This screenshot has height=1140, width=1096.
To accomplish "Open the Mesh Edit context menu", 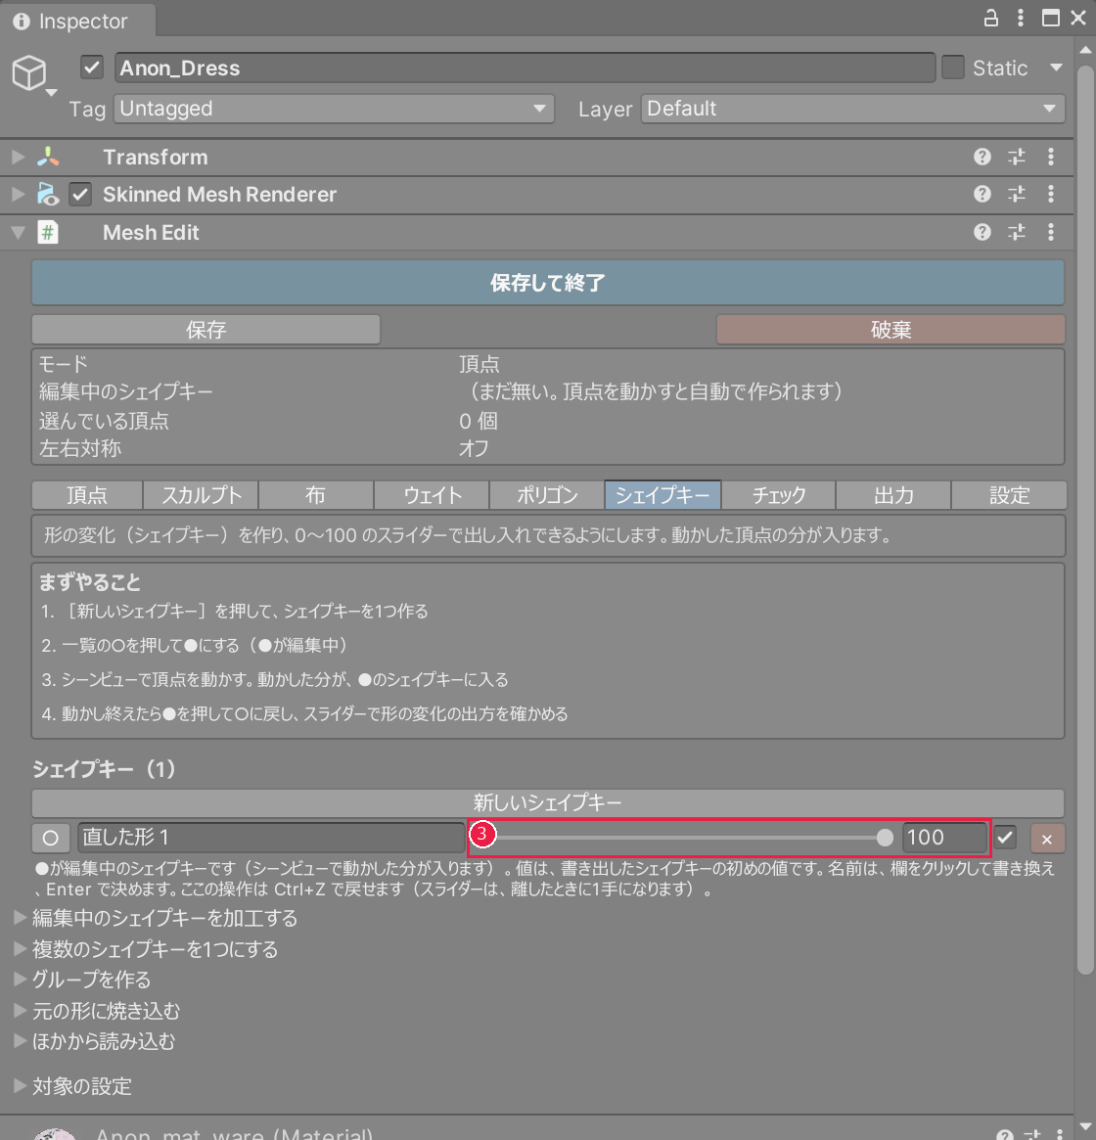I will coord(1051,232).
